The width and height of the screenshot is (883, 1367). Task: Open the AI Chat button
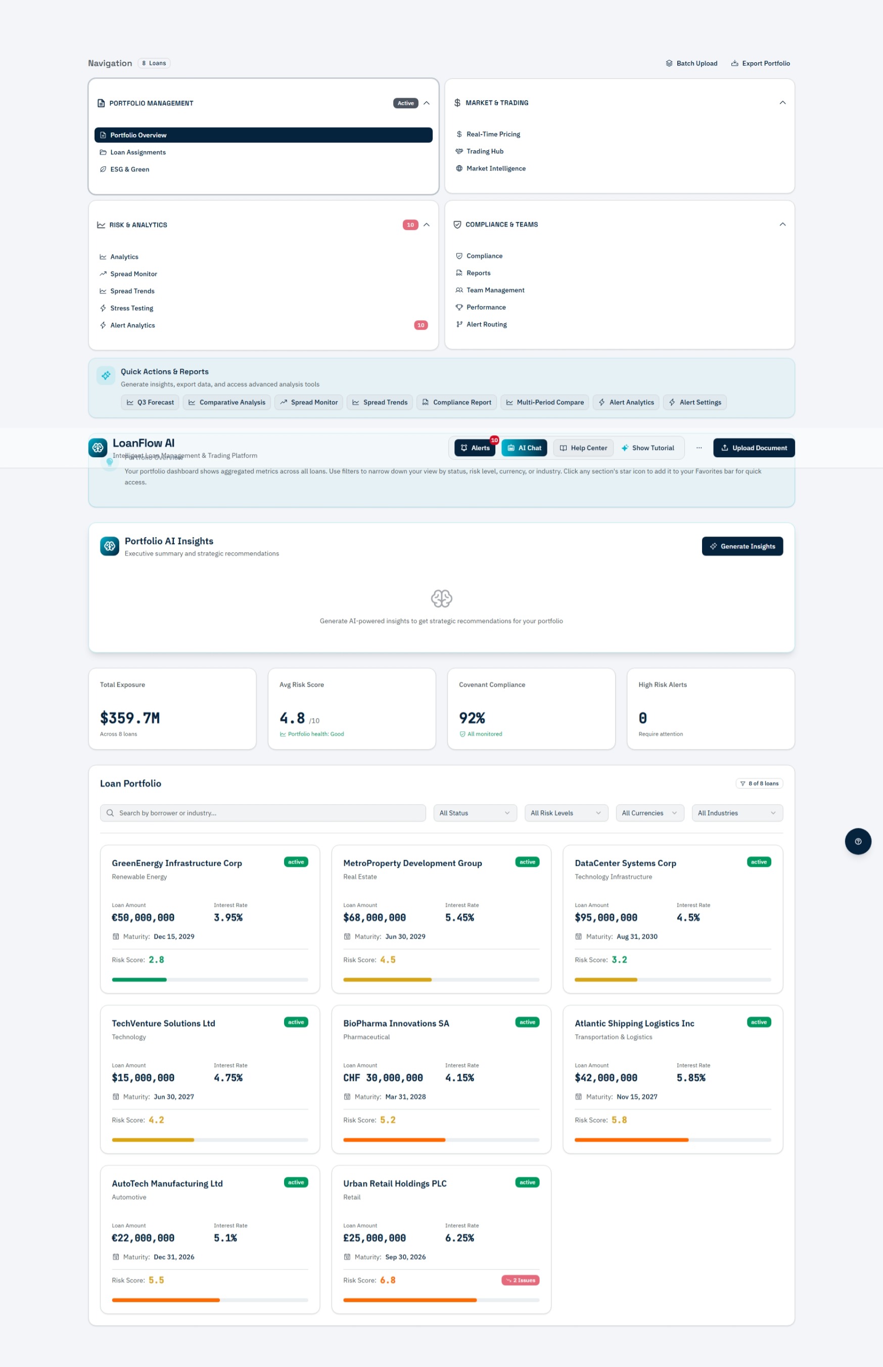(x=524, y=448)
